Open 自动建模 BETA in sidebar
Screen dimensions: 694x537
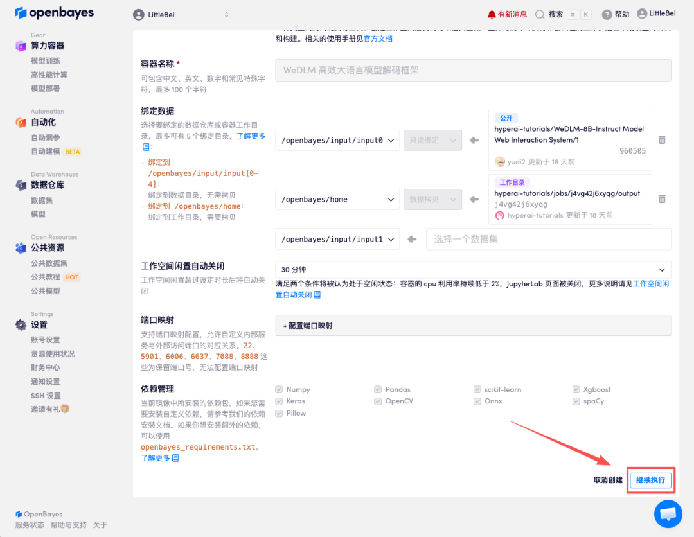tap(56, 152)
